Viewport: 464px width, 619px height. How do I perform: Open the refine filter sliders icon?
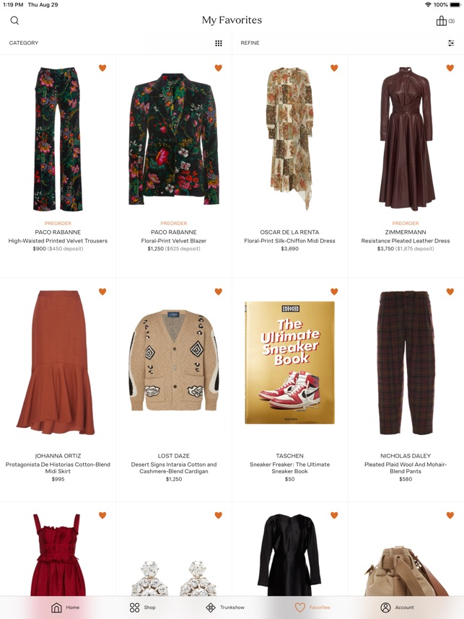point(451,43)
